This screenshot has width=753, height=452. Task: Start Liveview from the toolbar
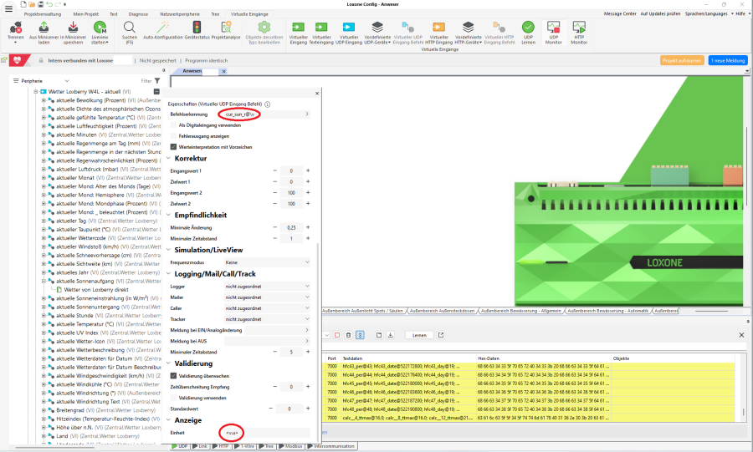coord(100,28)
